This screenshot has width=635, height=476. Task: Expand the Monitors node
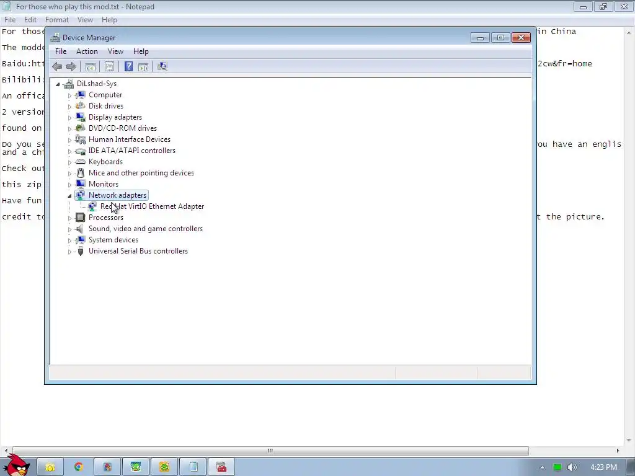(x=69, y=185)
